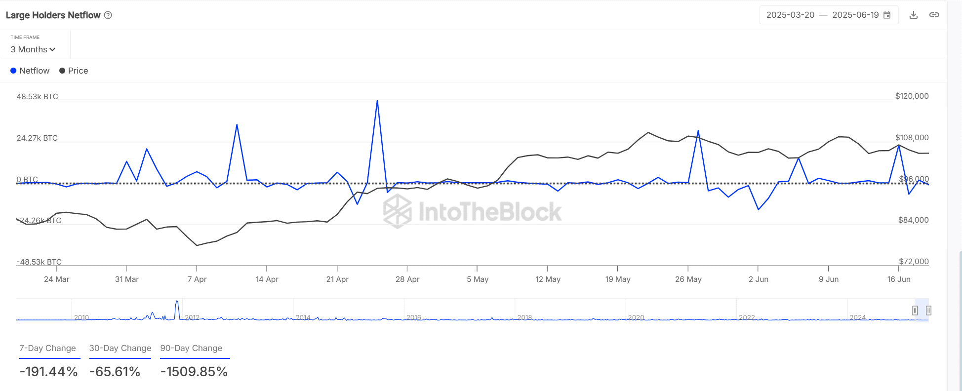Click the dark Price legend dot
This screenshot has height=391, width=962.
pyautogui.click(x=62, y=71)
